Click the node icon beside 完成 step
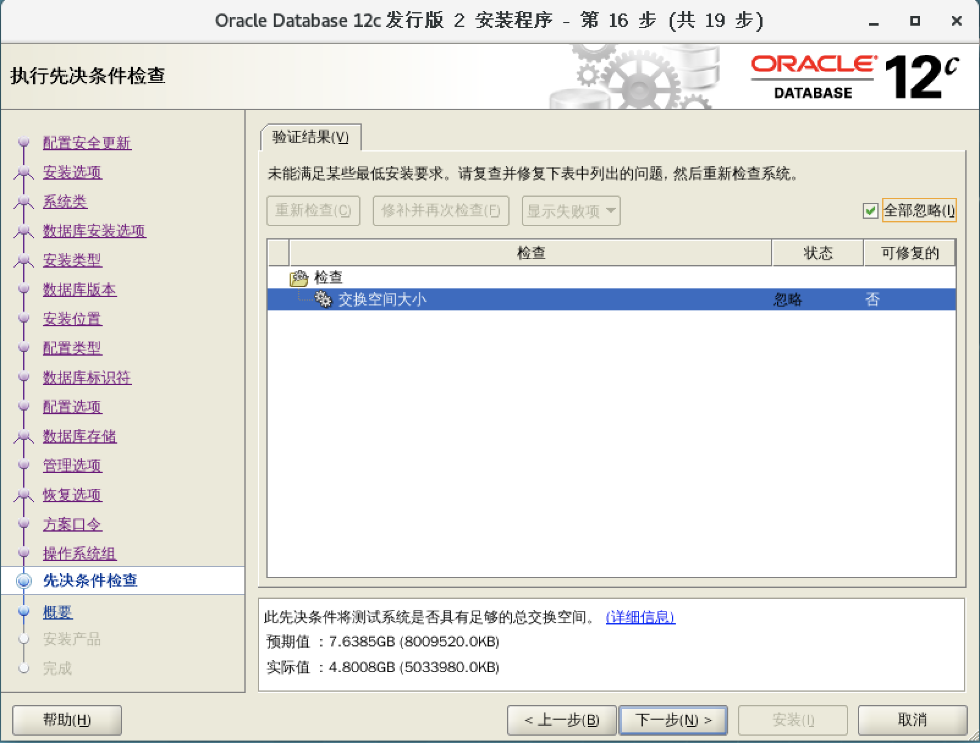 coord(24,668)
